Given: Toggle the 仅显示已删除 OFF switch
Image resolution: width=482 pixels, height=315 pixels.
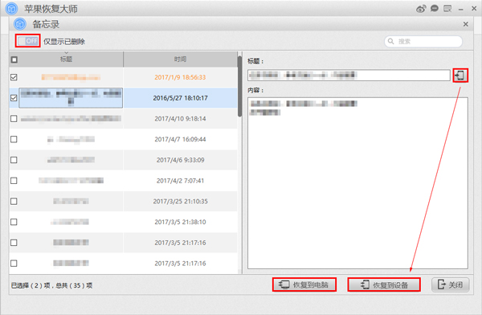Looking at the screenshot, I should click(27, 41).
